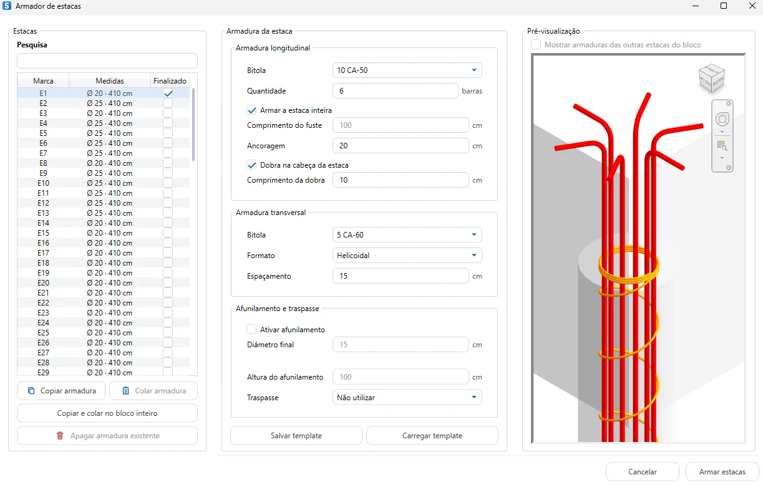Check the Finalizado box for E2
Screen dimensions: 763x485
point(168,103)
